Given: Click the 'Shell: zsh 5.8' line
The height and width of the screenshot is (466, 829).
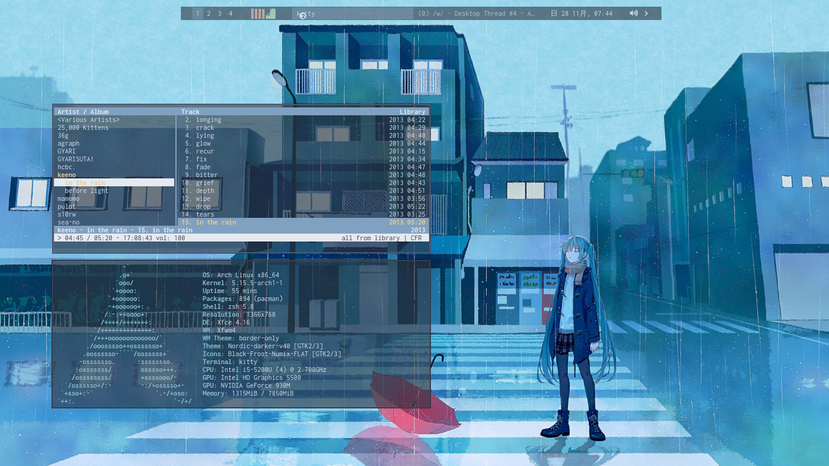Looking at the screenshot, I should point(228,306).
